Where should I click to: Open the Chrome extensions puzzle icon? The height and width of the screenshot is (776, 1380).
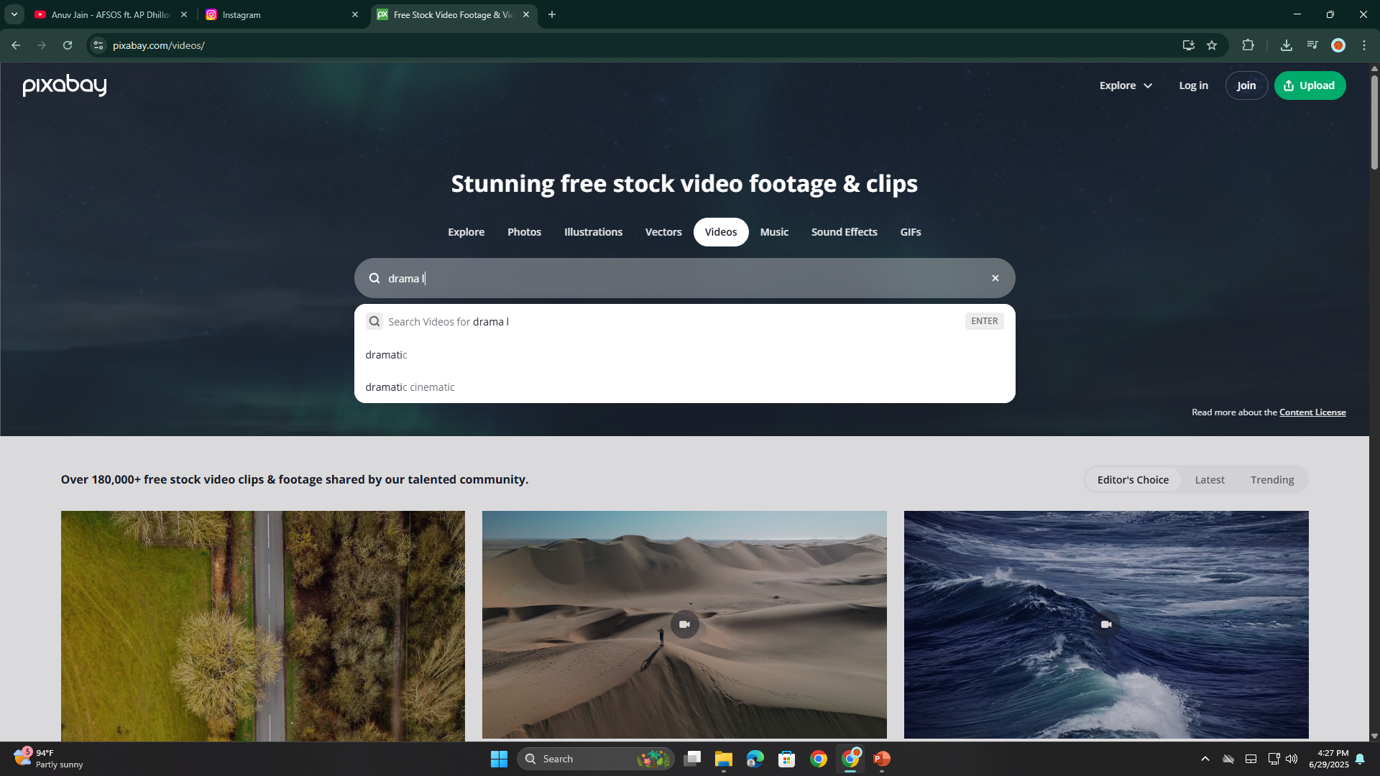click(x=1248, y=45)
